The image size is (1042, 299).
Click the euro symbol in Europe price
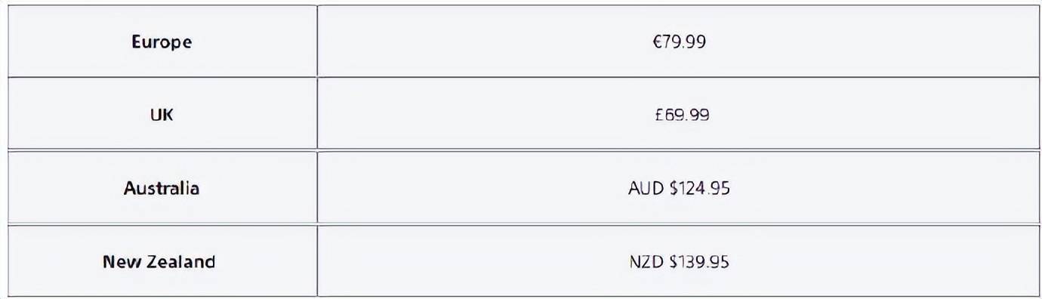(657, 42)
